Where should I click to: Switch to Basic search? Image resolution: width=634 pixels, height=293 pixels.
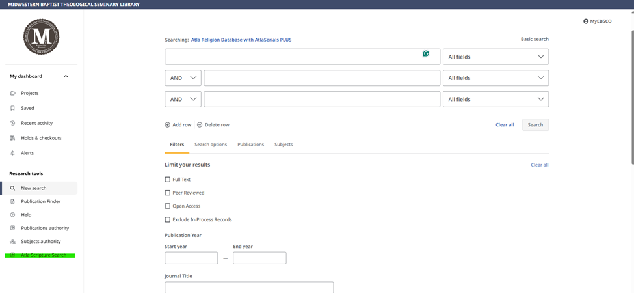coord(535,39)
